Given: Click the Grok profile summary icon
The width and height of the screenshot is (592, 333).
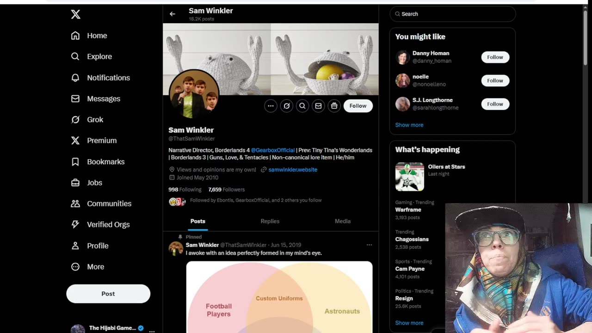Looking at the screenshot, I should (287, 106).
